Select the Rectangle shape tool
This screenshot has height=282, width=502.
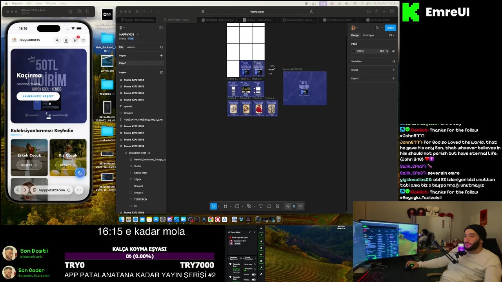click(x=237, y=206)
